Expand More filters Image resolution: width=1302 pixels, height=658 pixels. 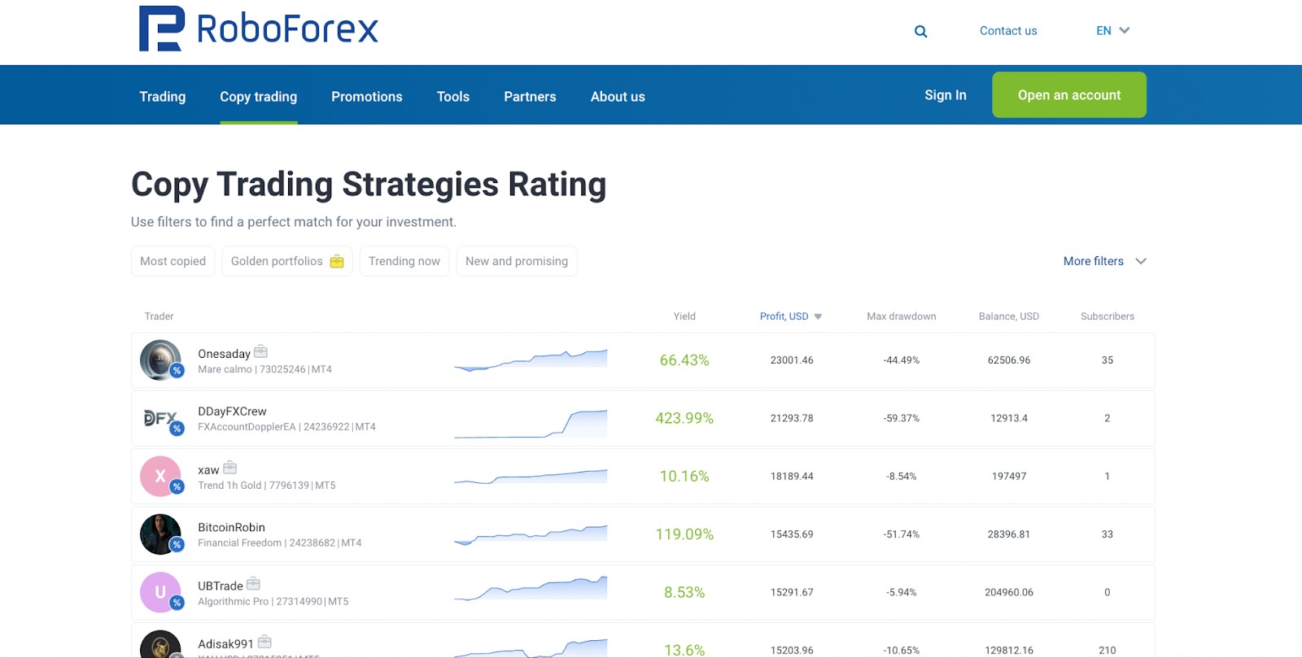click(x=1104, y=261)
